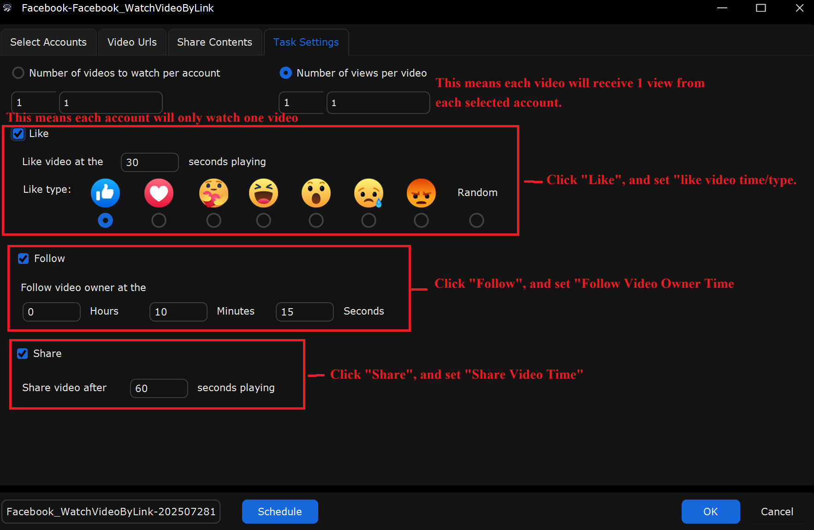
Task: Select radio button under Sad emoji
Action: (368, 220)
